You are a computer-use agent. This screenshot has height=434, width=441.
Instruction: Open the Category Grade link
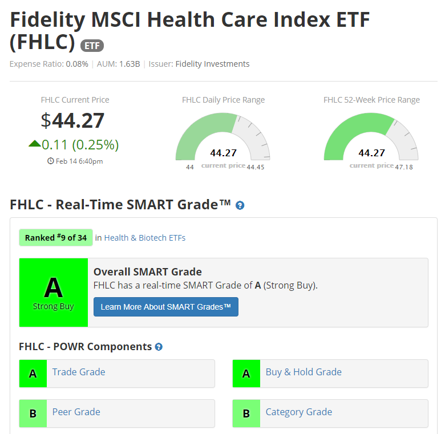pyautogui.click(x=298, y=412)
